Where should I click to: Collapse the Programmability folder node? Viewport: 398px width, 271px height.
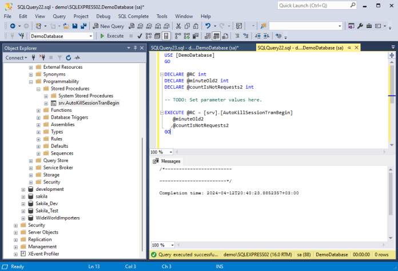31,81
